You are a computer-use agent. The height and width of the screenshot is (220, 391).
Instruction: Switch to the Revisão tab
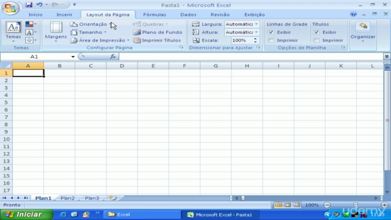point(220,15)
